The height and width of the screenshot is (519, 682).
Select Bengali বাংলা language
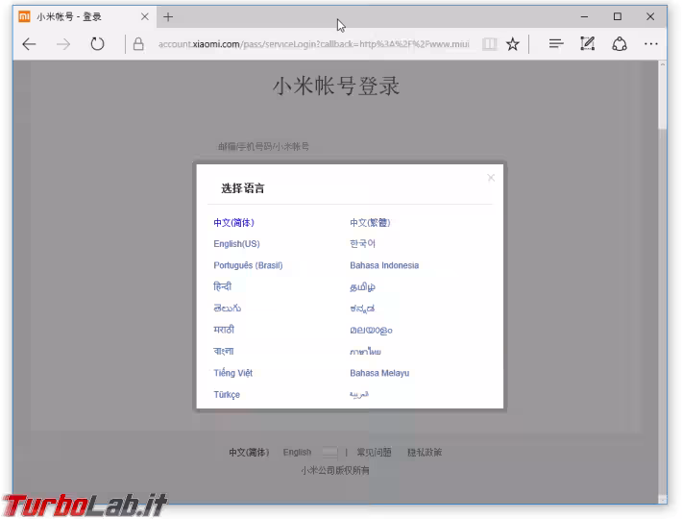pos(224,351)
